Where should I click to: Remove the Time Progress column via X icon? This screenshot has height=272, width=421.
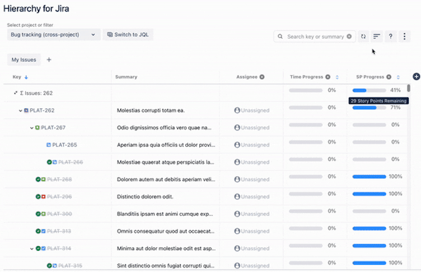(328, 77)
